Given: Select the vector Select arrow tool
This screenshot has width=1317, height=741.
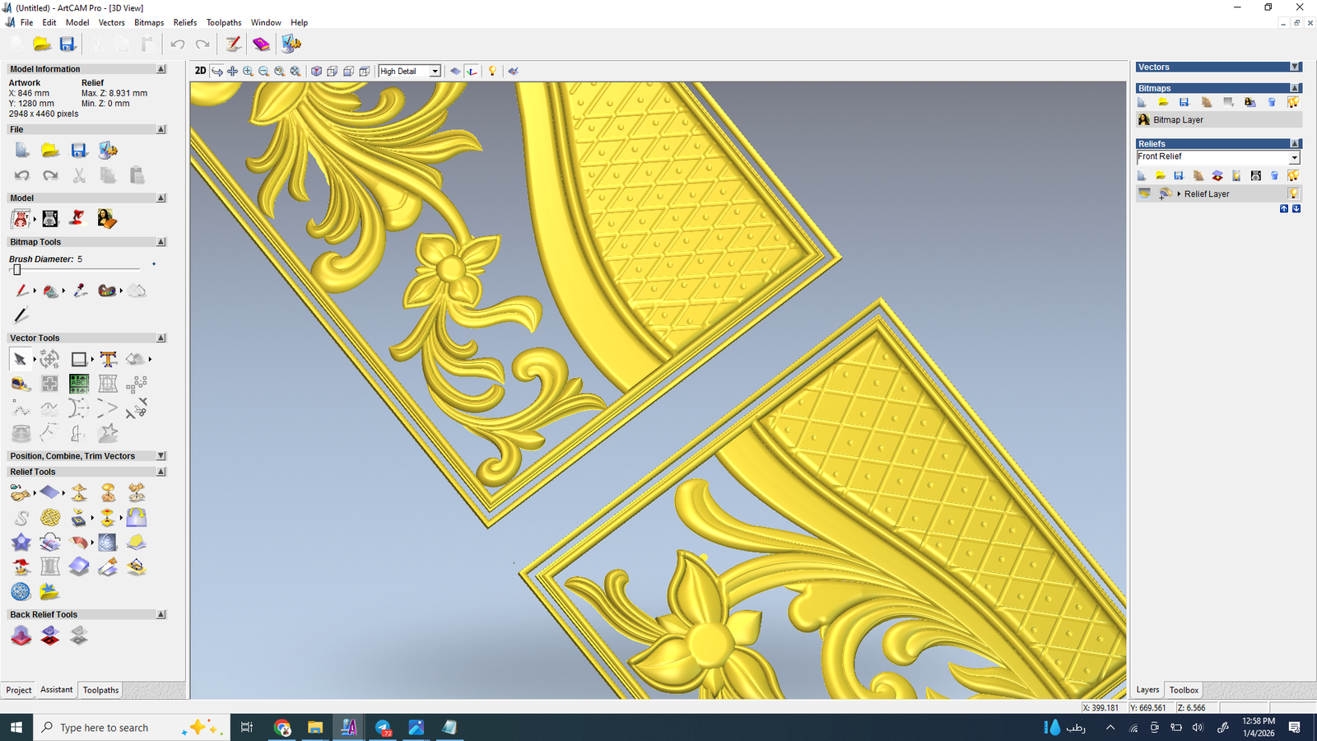Looking at the screenshot, I should pos(20,359).
